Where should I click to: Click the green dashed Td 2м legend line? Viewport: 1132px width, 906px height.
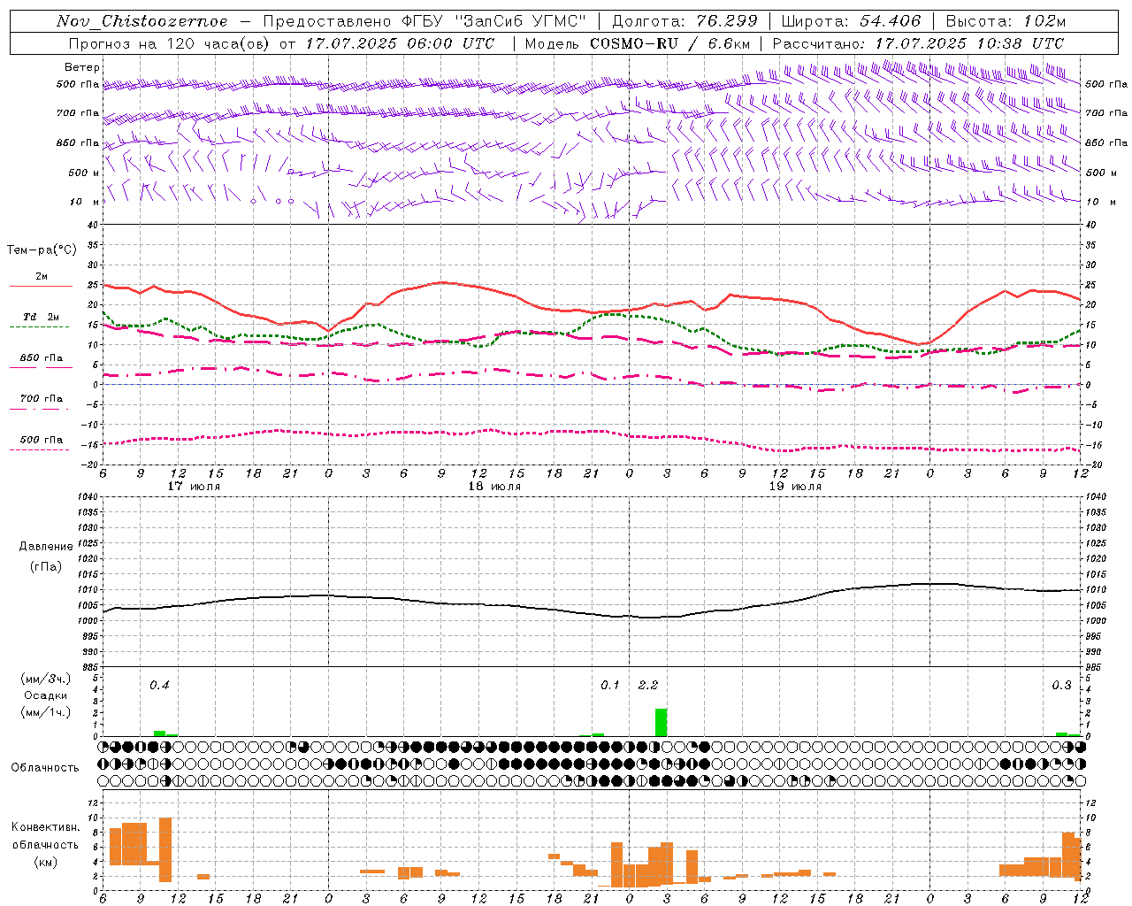coord(39,327)
